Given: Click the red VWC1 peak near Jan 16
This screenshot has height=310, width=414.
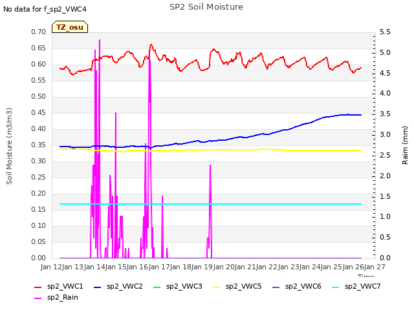Looking at the screenshot, I should tap(151, 45).
